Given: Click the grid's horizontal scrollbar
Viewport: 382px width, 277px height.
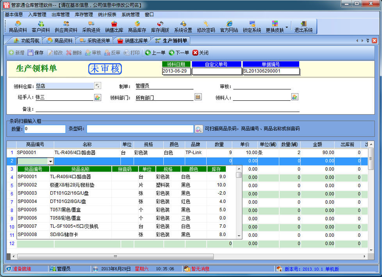Looking at the screenshot, I should click(x=115, y=256).
